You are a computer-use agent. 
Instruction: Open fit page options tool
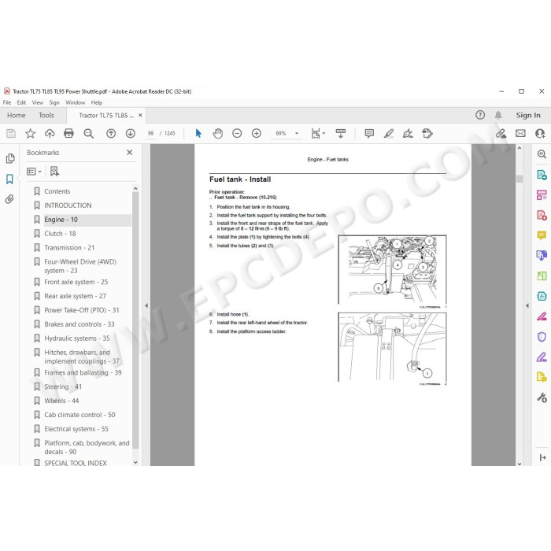click(x=318, y=134)
